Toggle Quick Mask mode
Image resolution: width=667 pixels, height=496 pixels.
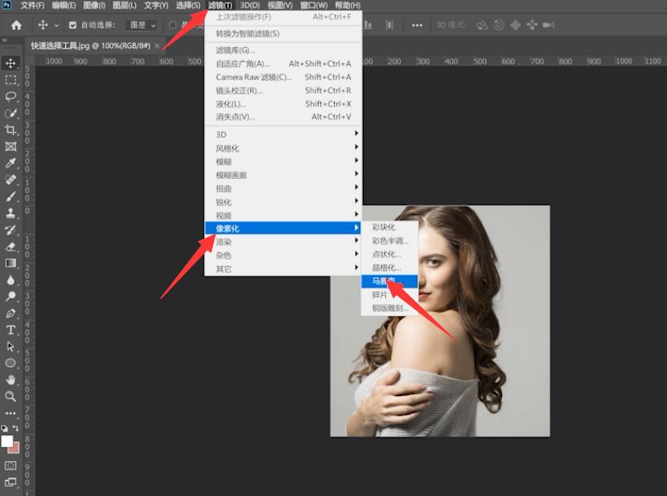(x=11, y=466)
